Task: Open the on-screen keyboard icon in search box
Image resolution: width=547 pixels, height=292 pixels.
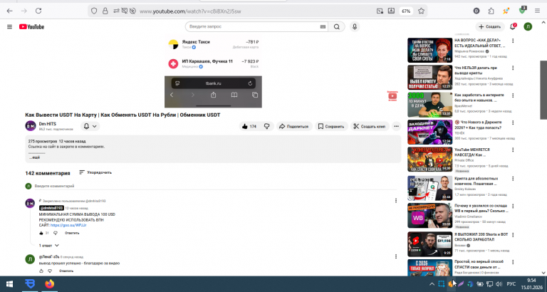Action: (323, 26)
